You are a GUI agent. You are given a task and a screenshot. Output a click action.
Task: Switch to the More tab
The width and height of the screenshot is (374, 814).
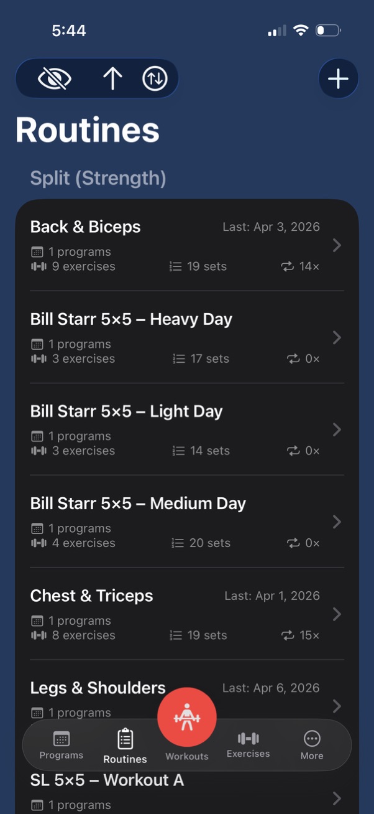click(311, 745)
